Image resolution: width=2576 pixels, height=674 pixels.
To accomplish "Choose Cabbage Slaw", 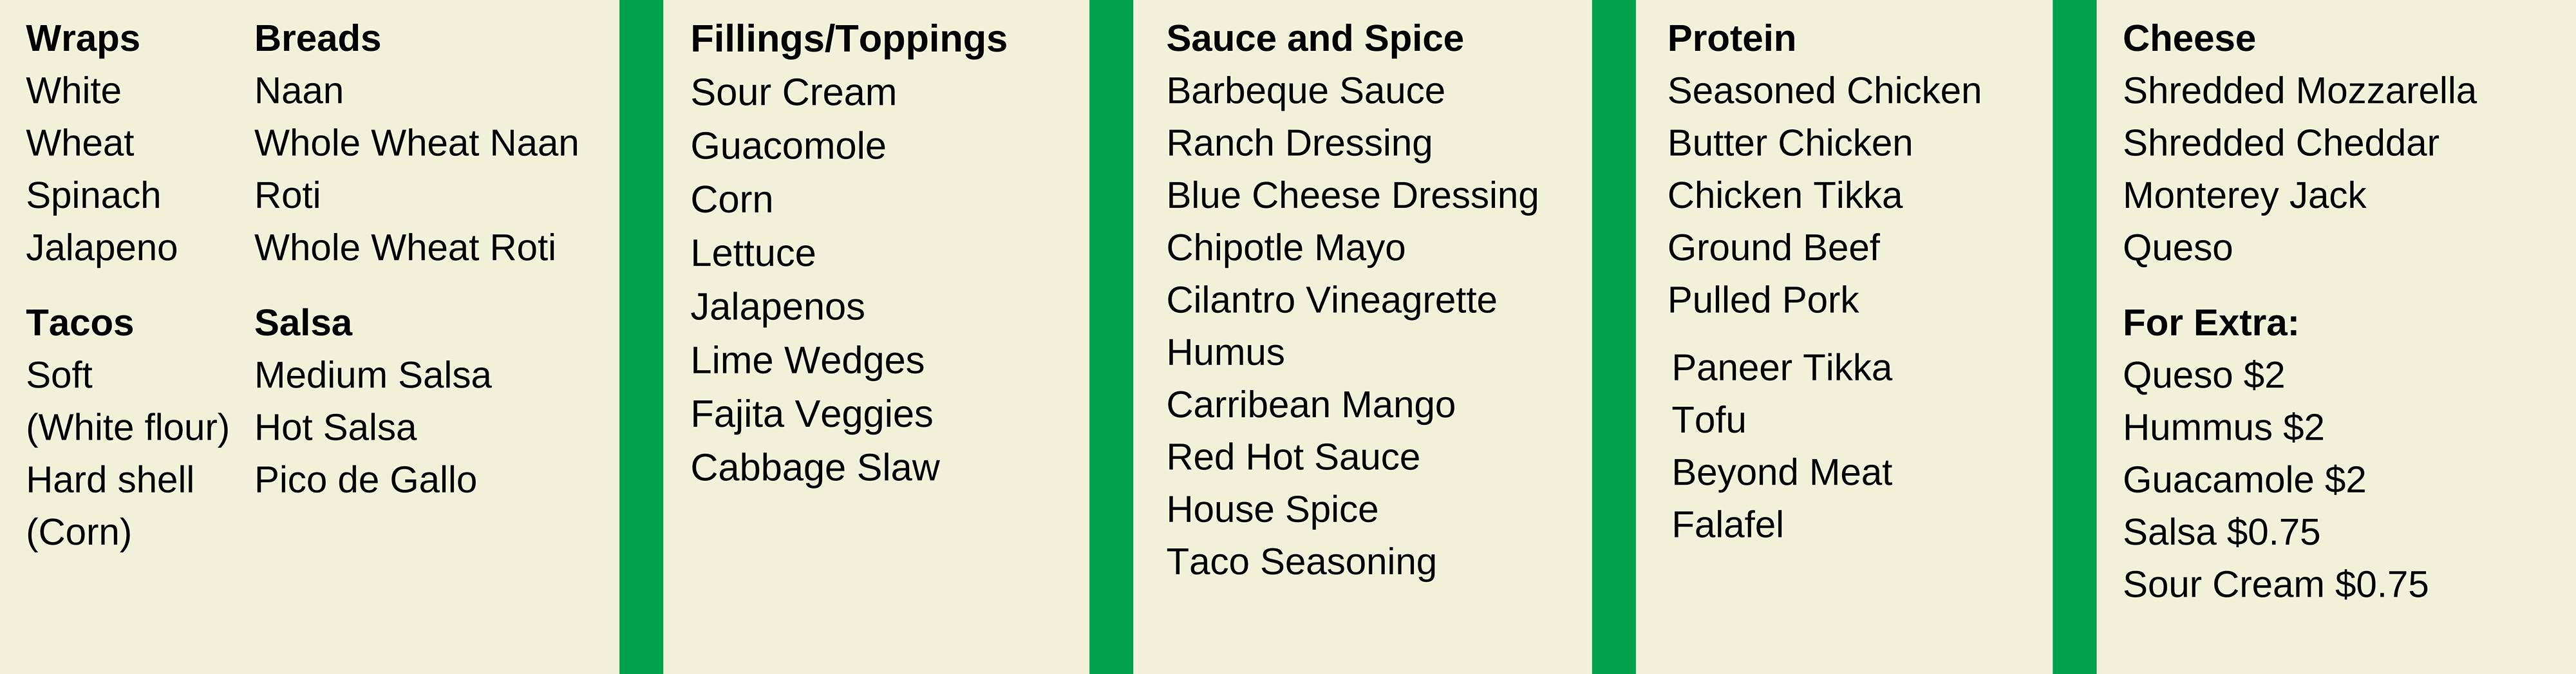I will [815, 468].
